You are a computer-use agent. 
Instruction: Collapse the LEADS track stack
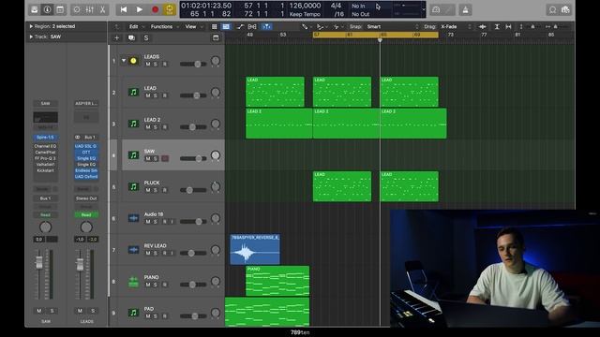pyautogui.click(x=124, y=60)
